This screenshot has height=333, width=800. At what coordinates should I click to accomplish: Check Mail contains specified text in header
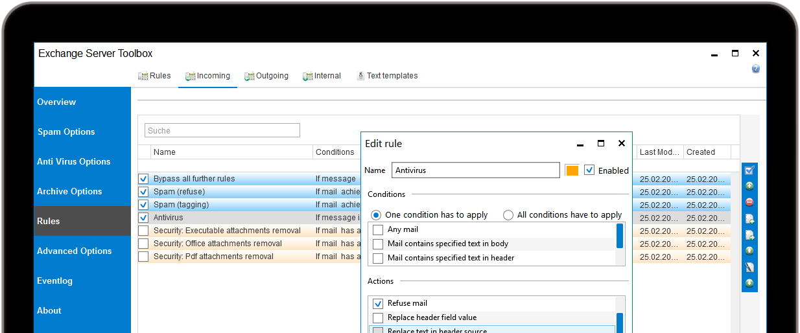(x=378, y=258)
